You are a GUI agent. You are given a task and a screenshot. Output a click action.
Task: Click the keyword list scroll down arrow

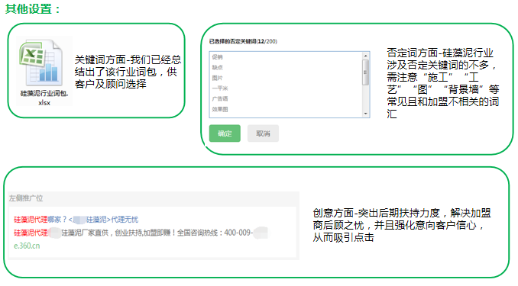point(365,114)
